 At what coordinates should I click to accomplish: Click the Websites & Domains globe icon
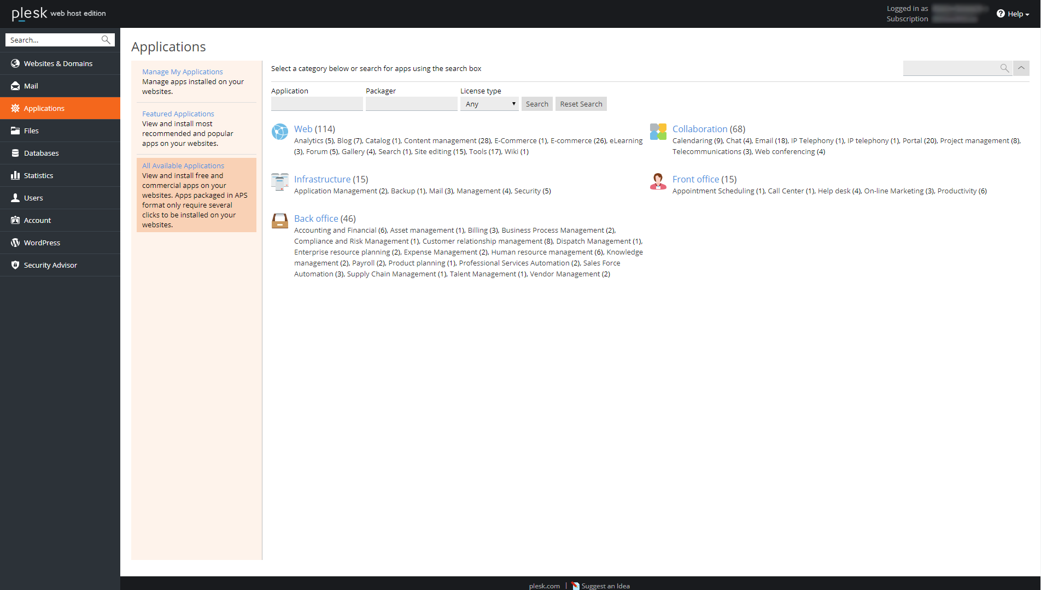pos(15,63)
